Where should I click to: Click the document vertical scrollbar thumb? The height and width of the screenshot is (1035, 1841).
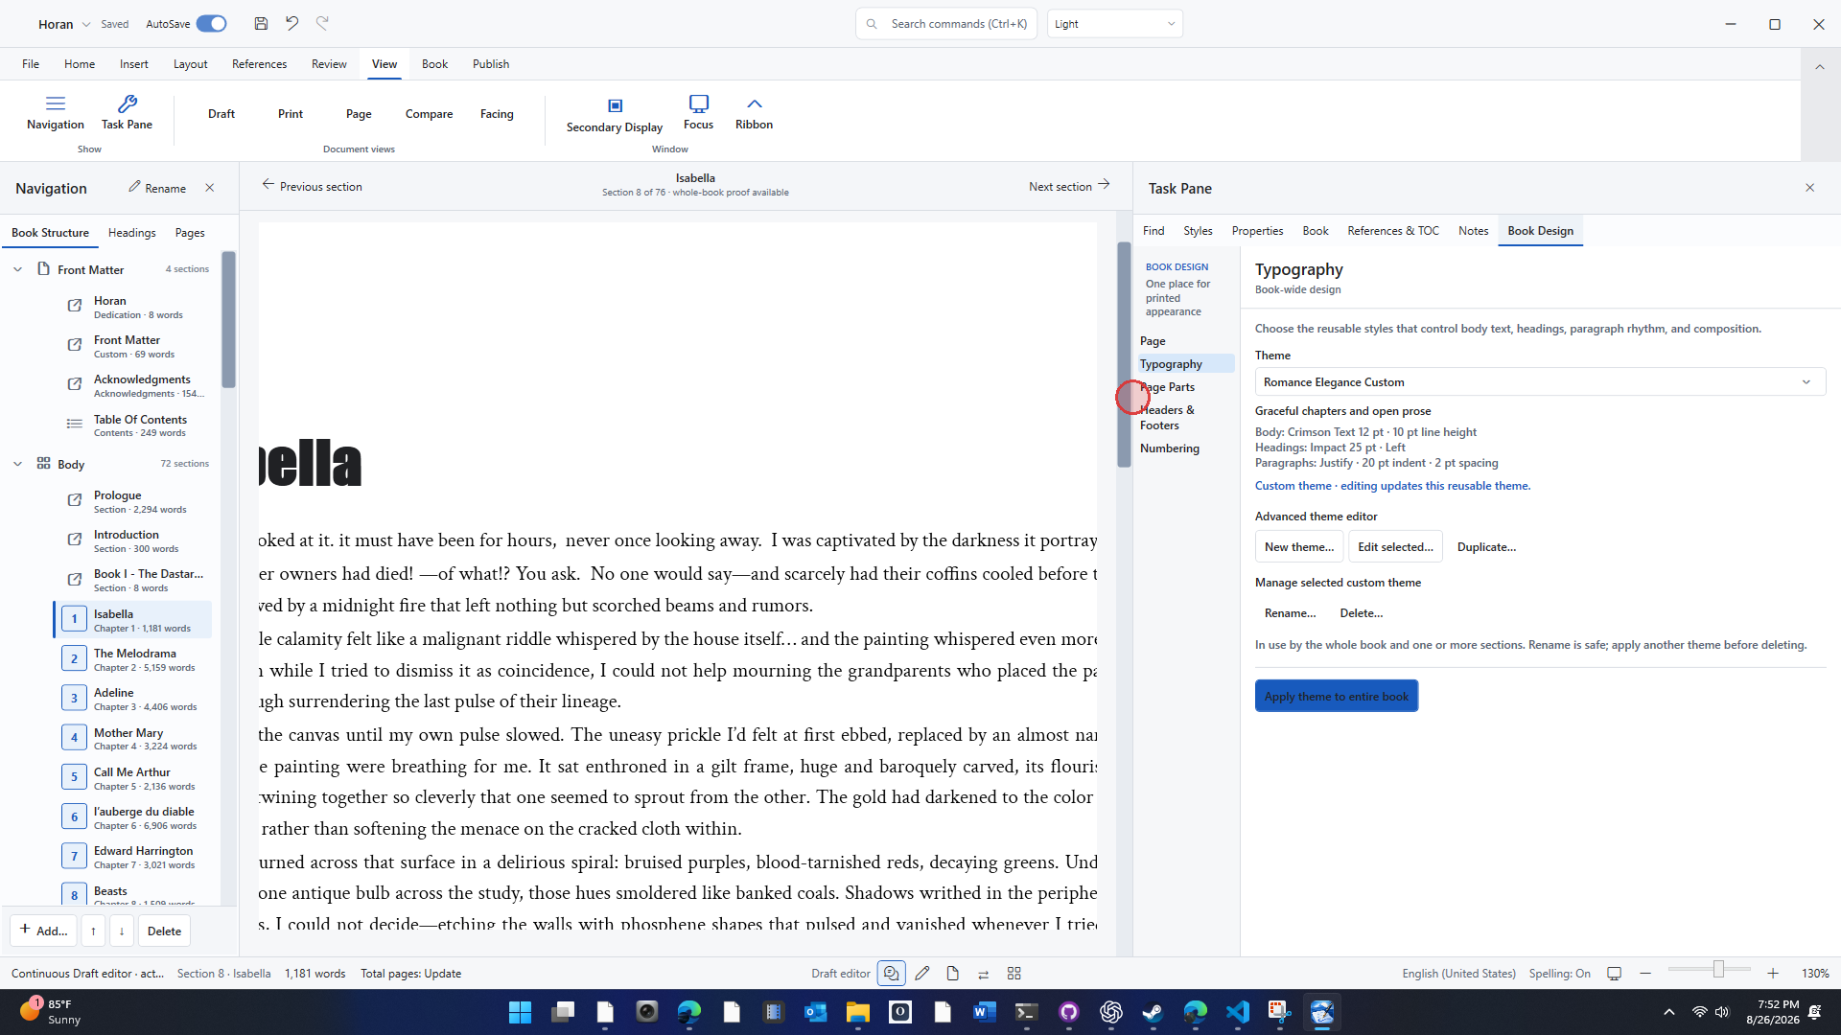point(1124,355)
